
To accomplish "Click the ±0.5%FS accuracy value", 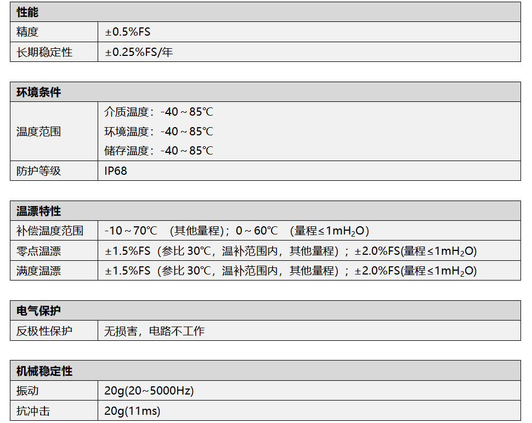I will tap(127, 32).
